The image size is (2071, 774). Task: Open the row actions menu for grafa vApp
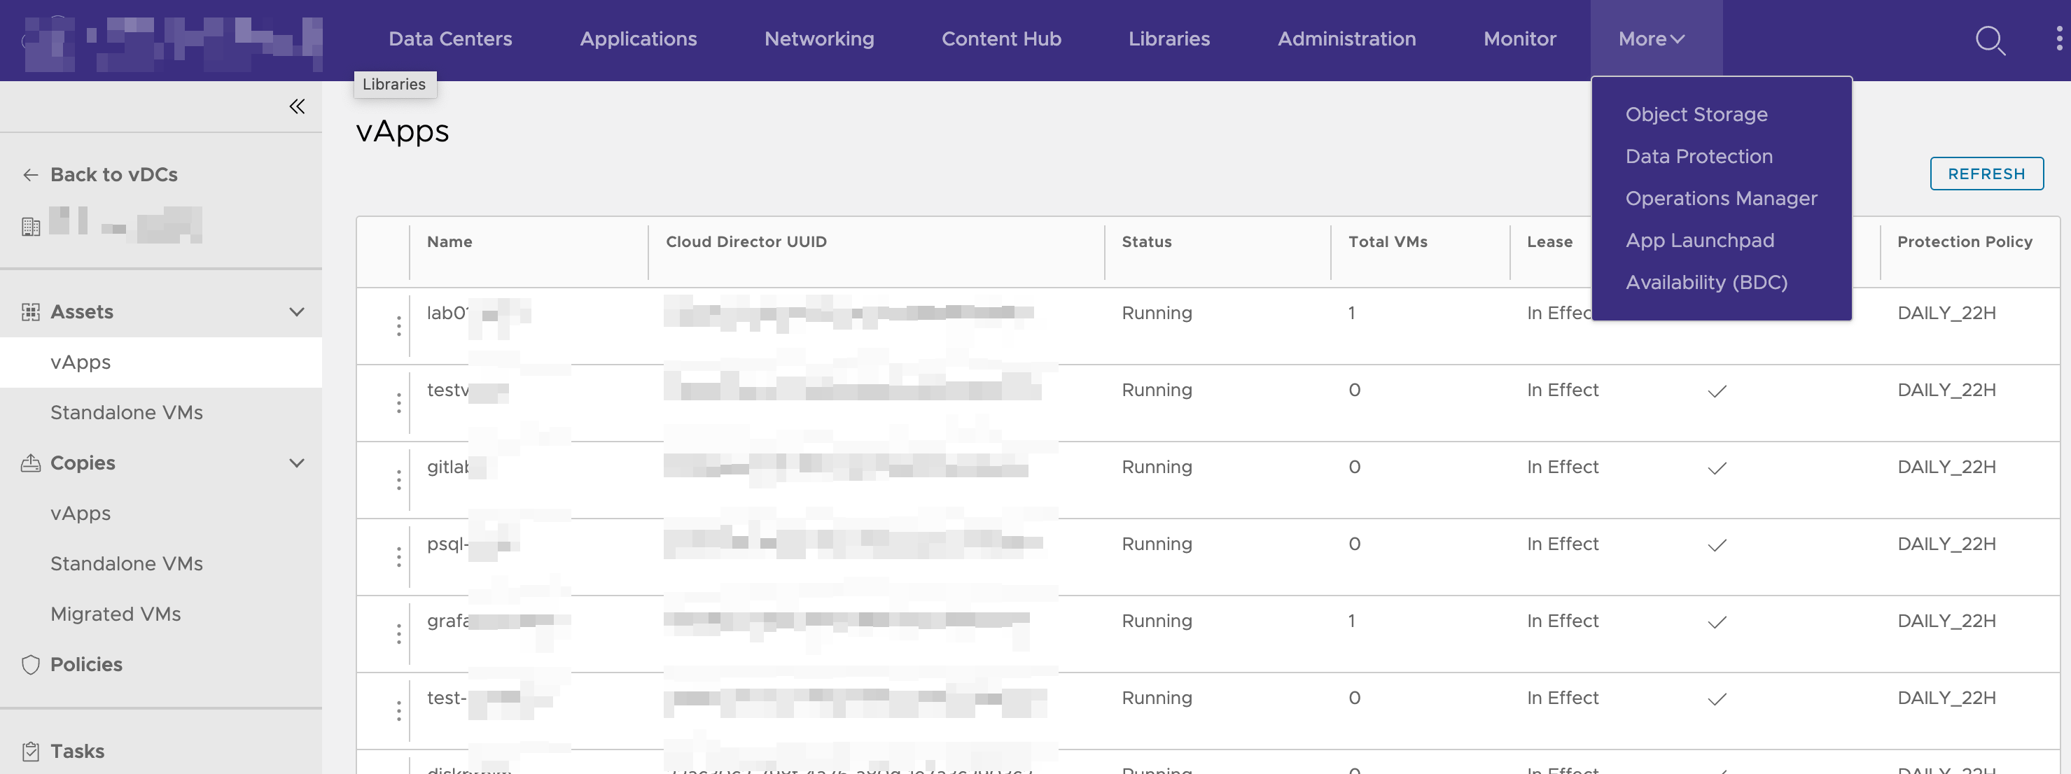coord(399,634)
